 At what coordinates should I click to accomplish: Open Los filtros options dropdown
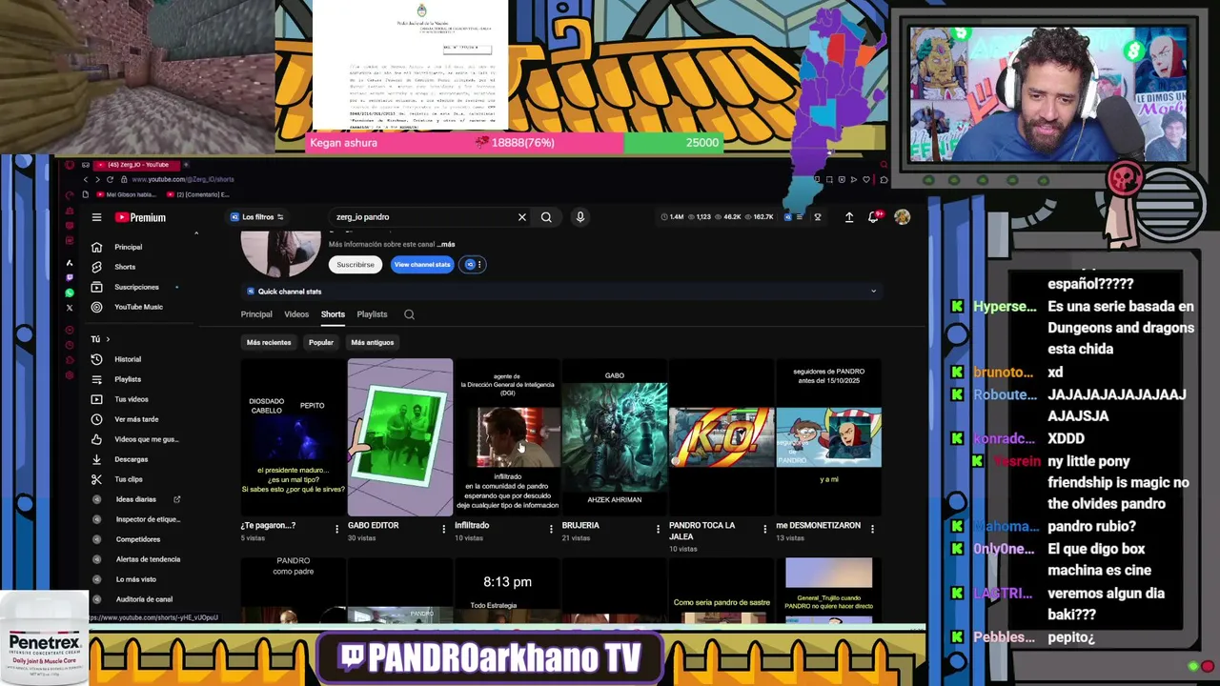click(257, 217)
